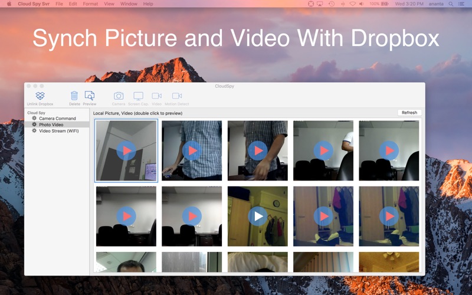This screenshot has height=295, width=472.
Task: Click the AirPlay display icon
Action: pyautogui.click(x=320, y=4)
